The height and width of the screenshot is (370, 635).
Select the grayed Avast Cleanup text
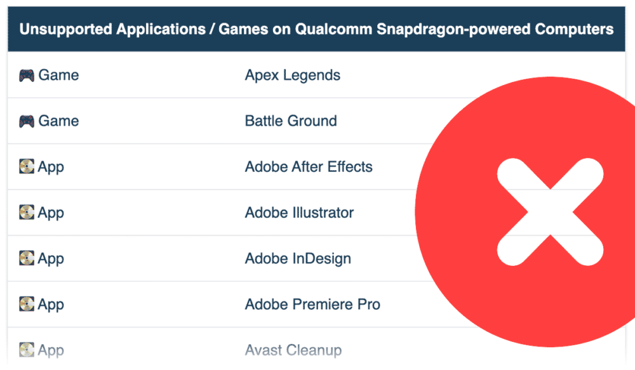[x=293, y=350]
